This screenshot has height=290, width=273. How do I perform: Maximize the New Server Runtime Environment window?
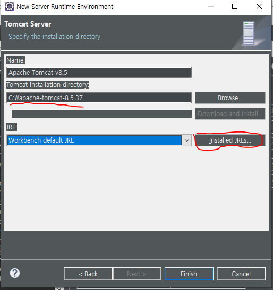[x=235, y=6]
